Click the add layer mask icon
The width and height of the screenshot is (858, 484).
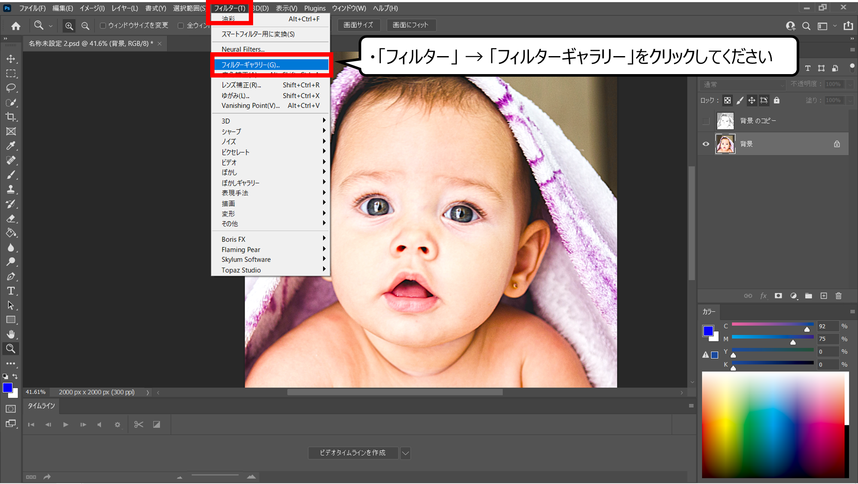pyautogui.click(x=778, y=296)
